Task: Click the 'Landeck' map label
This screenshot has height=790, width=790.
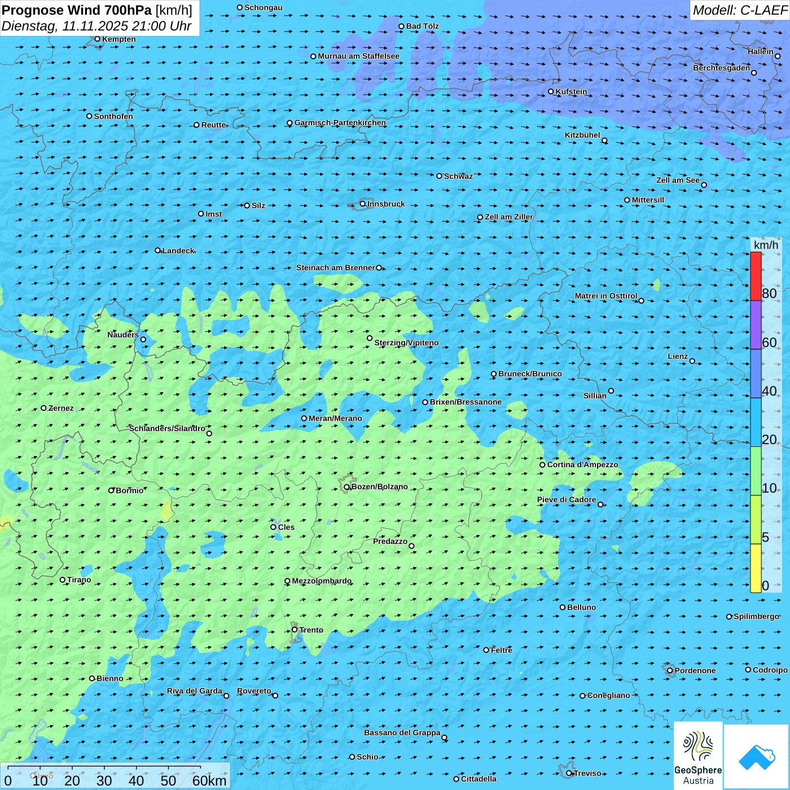Action: pyautogui.click(x=178, y=251)
